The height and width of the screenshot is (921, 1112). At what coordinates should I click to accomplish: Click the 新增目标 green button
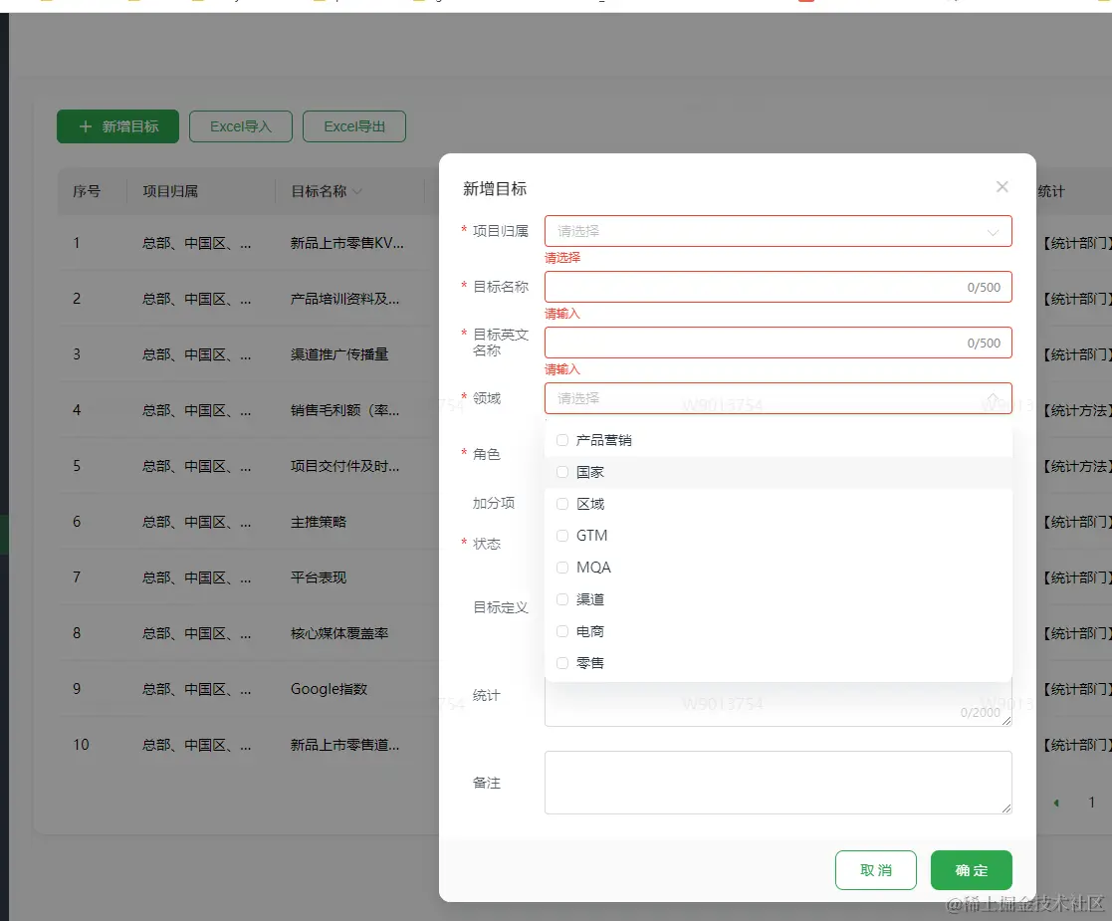117,126
